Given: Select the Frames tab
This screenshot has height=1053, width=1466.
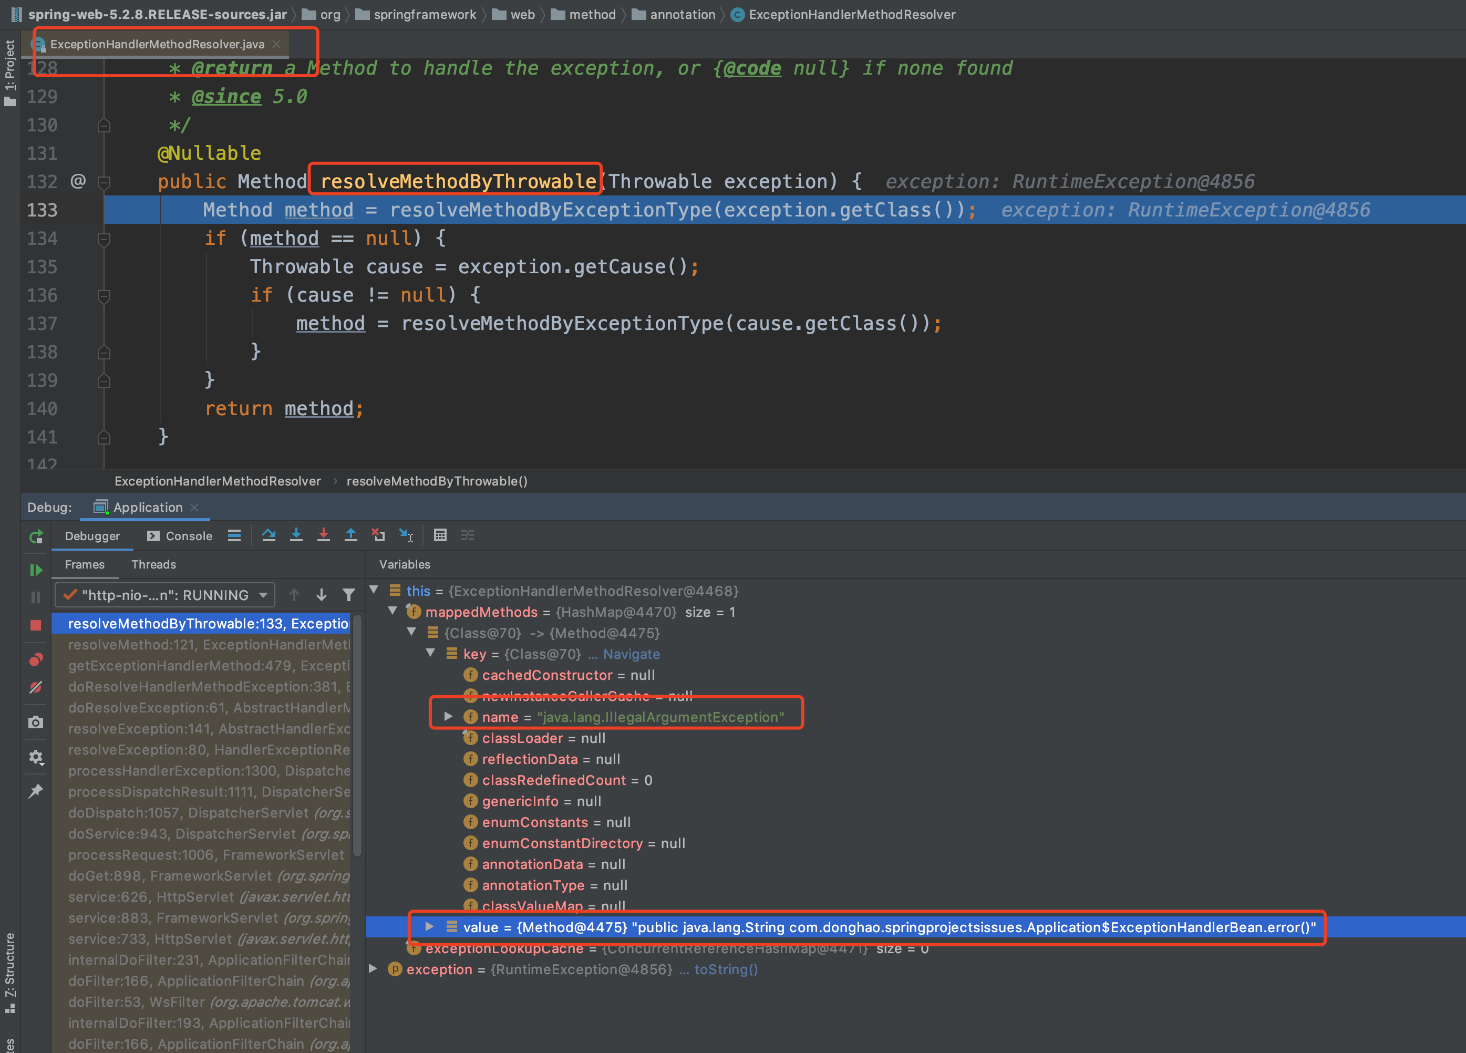Looking at the screenshot, I should 85,564.
